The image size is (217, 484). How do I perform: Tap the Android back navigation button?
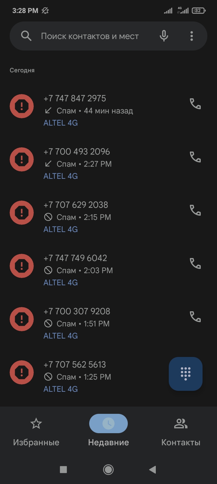pyautogui.click(x=153, y=469)
